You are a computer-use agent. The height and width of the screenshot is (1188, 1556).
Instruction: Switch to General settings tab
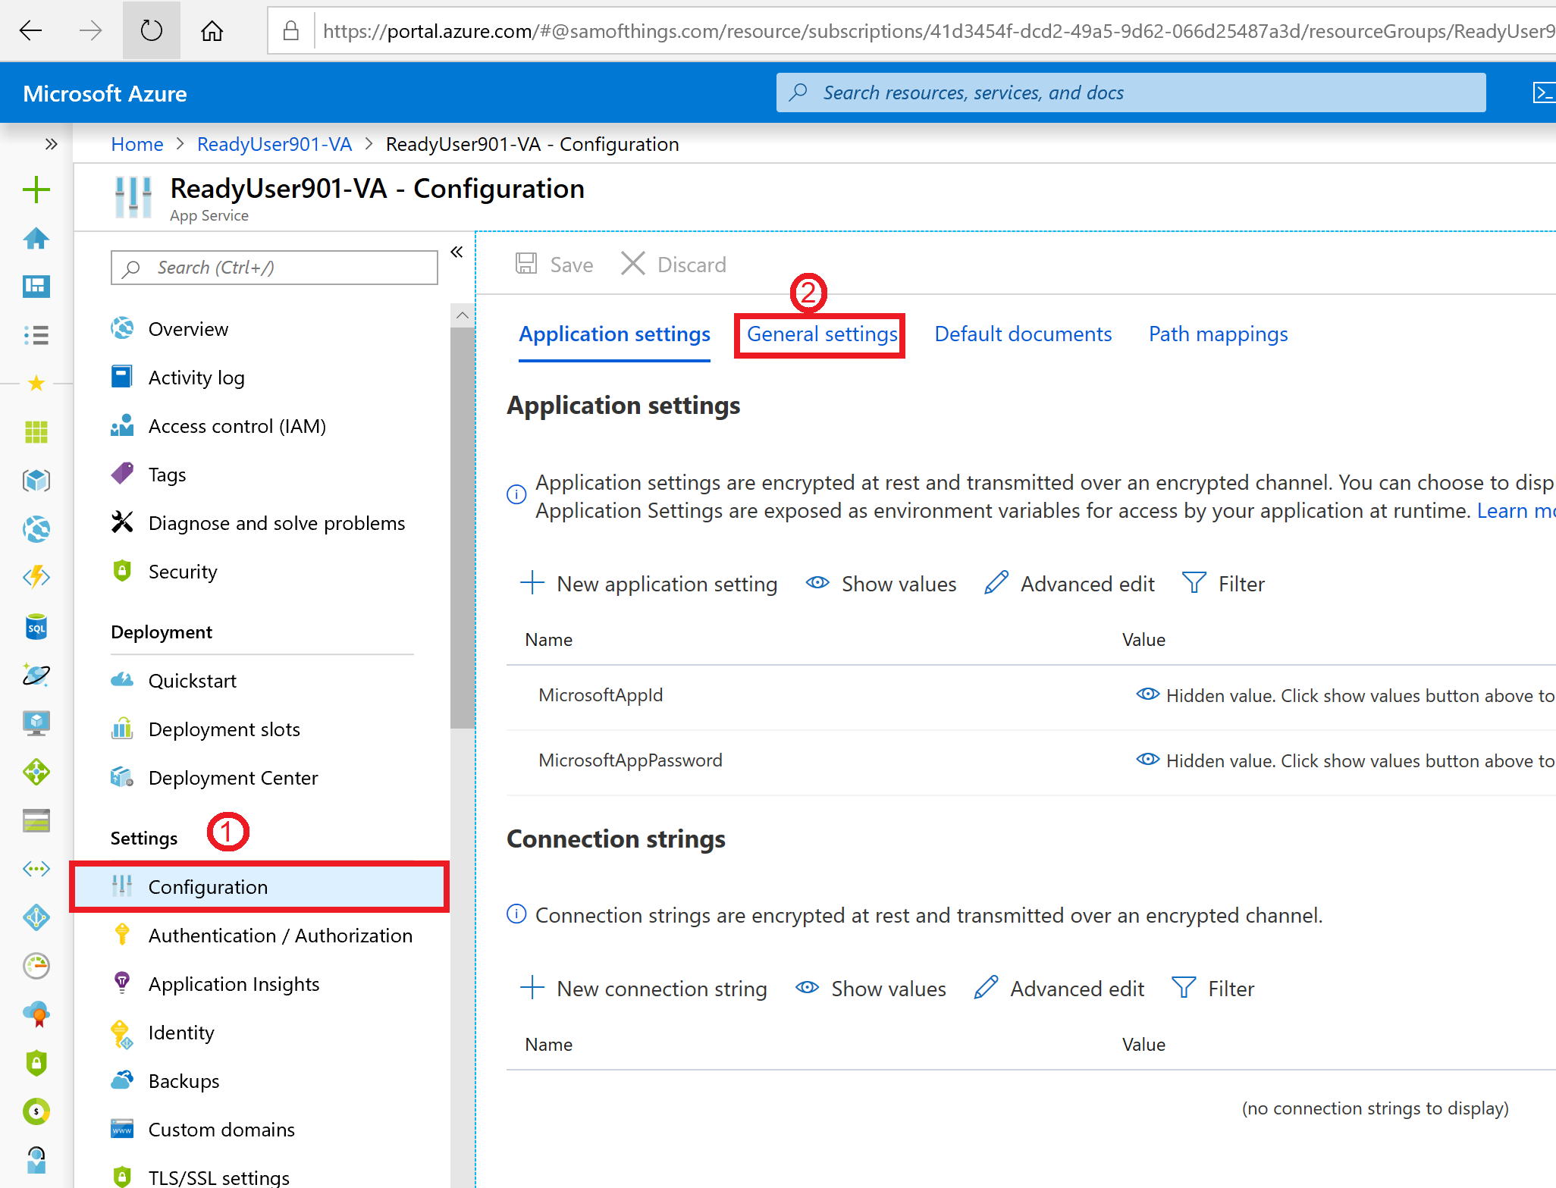click(820, 333)
